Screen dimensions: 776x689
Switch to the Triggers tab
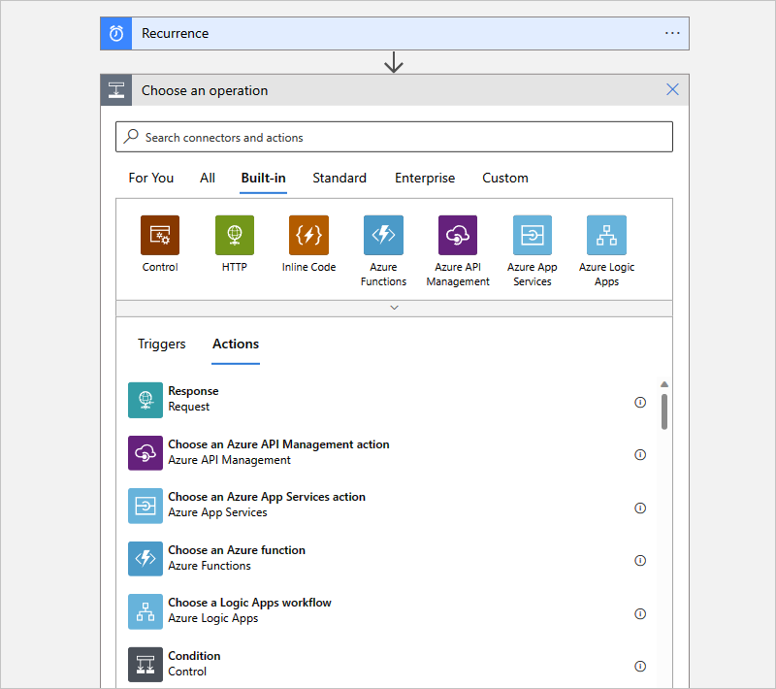[x=162, y=344]
